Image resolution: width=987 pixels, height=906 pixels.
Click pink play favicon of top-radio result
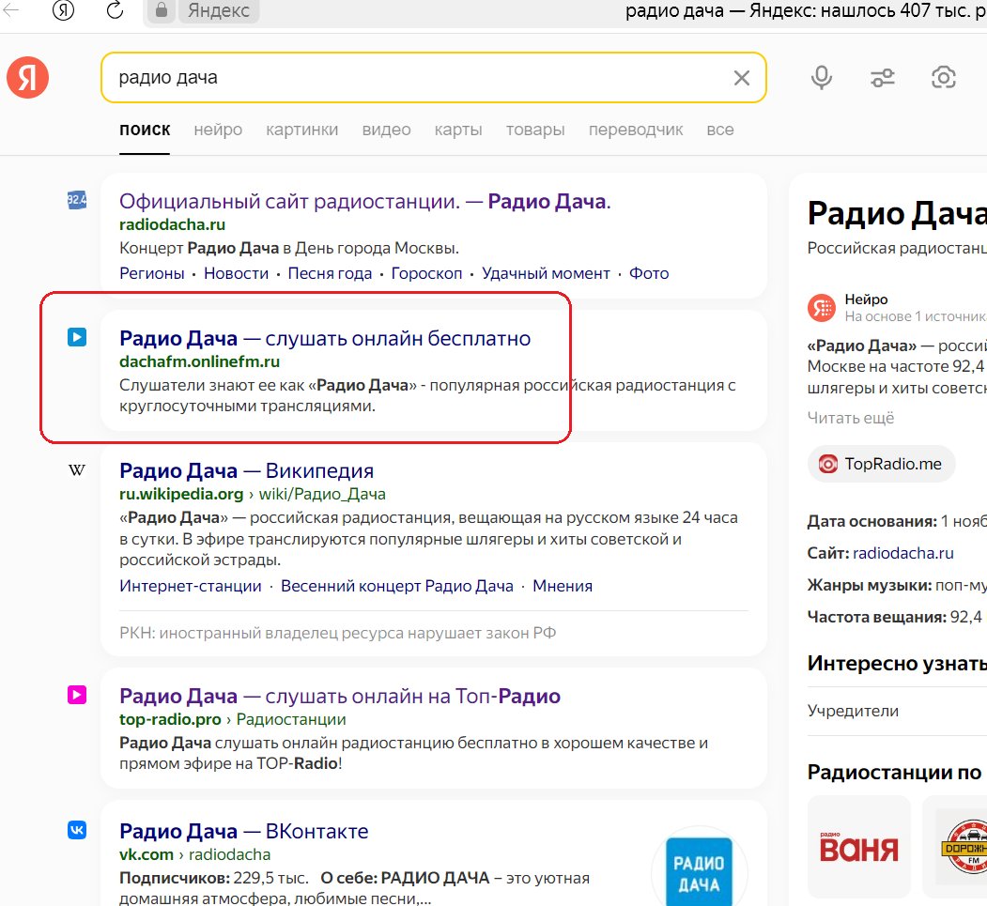coord(77,695)
